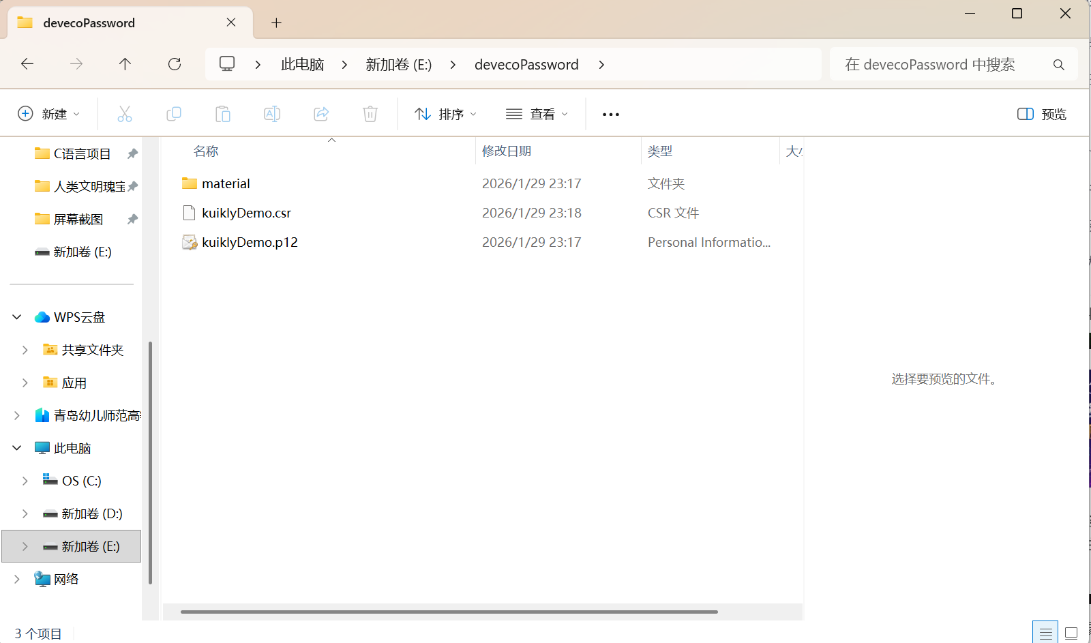Select the material folder name
Screen dimensions: 1091x643
(x=226, y=183)
